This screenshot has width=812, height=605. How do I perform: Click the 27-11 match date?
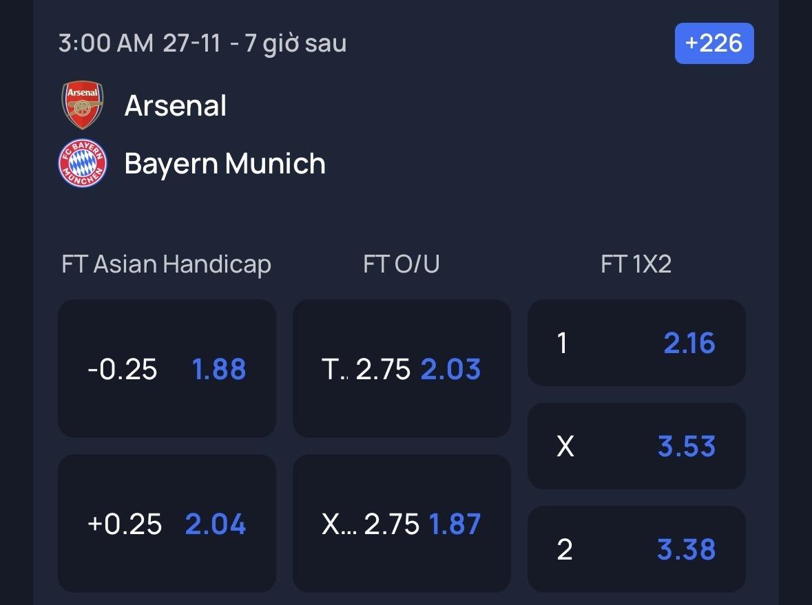click(192, 43)
